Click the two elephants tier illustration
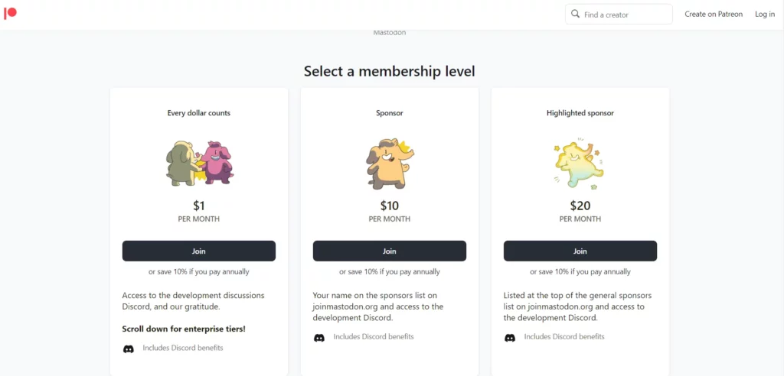The image size is (784, 376). (200, 164)
